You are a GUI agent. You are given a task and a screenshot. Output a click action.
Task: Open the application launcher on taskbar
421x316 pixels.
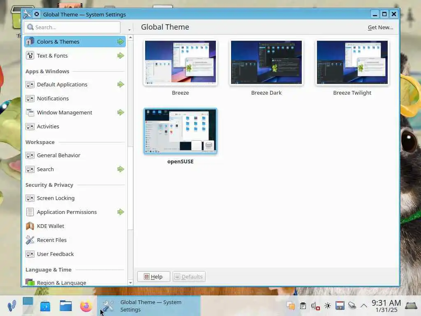coord(12,306)
